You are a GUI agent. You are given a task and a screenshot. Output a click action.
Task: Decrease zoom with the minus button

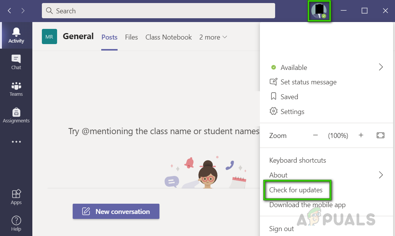click(315, 135)
